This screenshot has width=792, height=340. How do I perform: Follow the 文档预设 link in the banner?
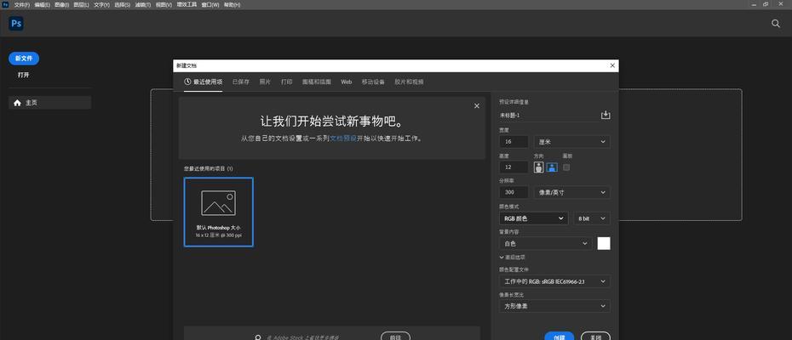(x=343, y=139)
